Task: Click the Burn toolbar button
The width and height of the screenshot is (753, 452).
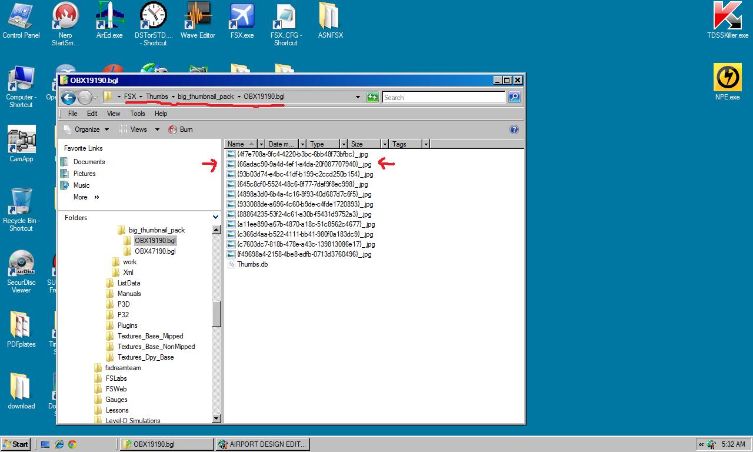Action: (181, 129)
